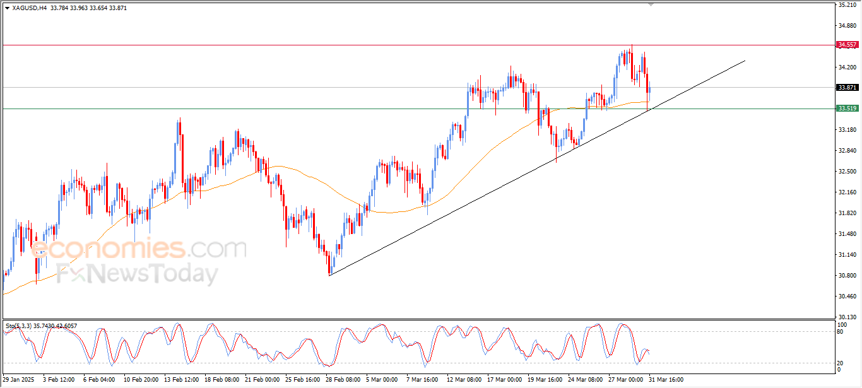Screen dimensions: 862x388
Task: Click the 6 Feb 04:00 time label
Action: click(x=98, y=380)
